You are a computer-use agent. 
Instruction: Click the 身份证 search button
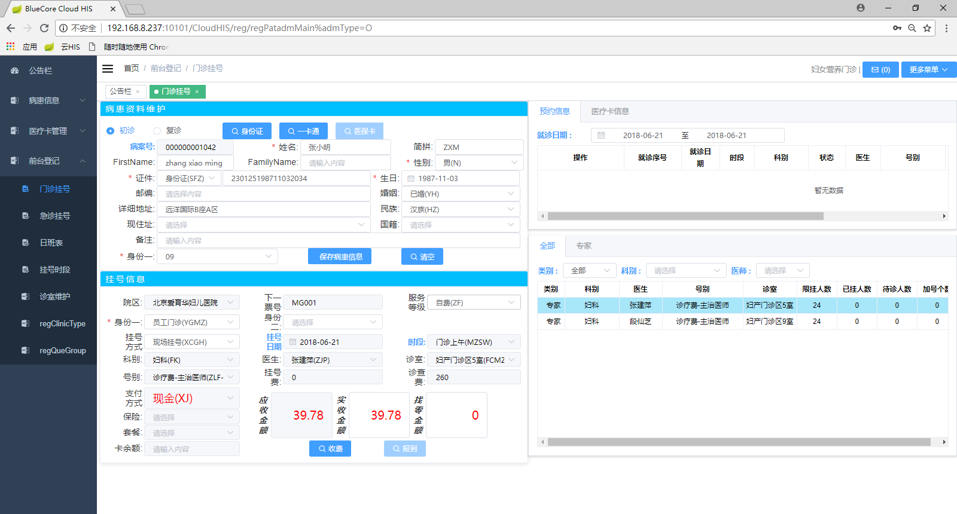(247, 131)
